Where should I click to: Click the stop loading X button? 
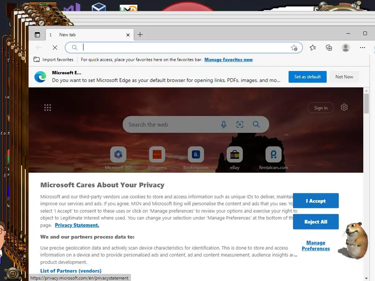pos(55,48)
